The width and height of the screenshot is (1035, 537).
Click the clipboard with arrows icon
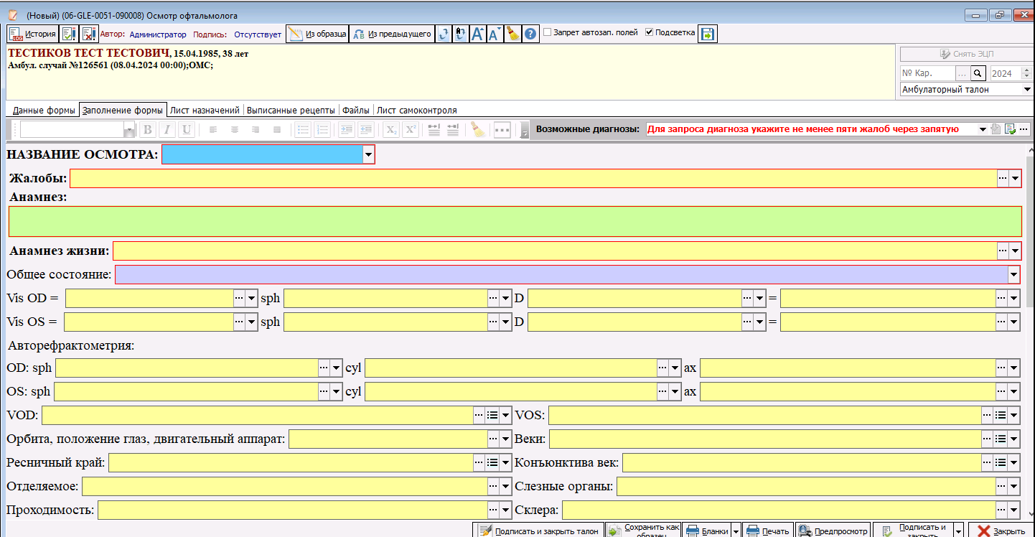pos(460,34)
